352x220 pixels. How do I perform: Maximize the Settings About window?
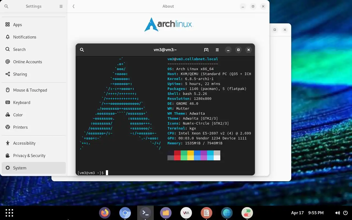(x=253, y=6)
